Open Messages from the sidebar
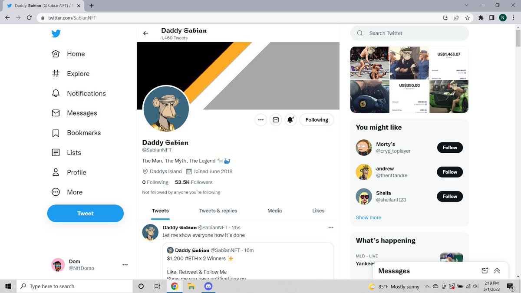Image resolution: width=521 pixels, height=293 pixels. point(74,113)
